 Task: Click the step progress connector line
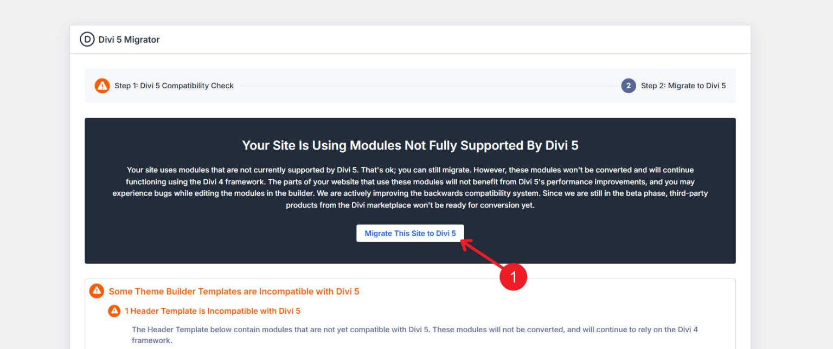click(428, 85)
